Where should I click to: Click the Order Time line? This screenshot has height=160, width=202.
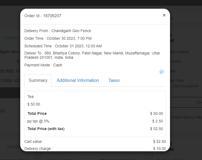(58, 38)
